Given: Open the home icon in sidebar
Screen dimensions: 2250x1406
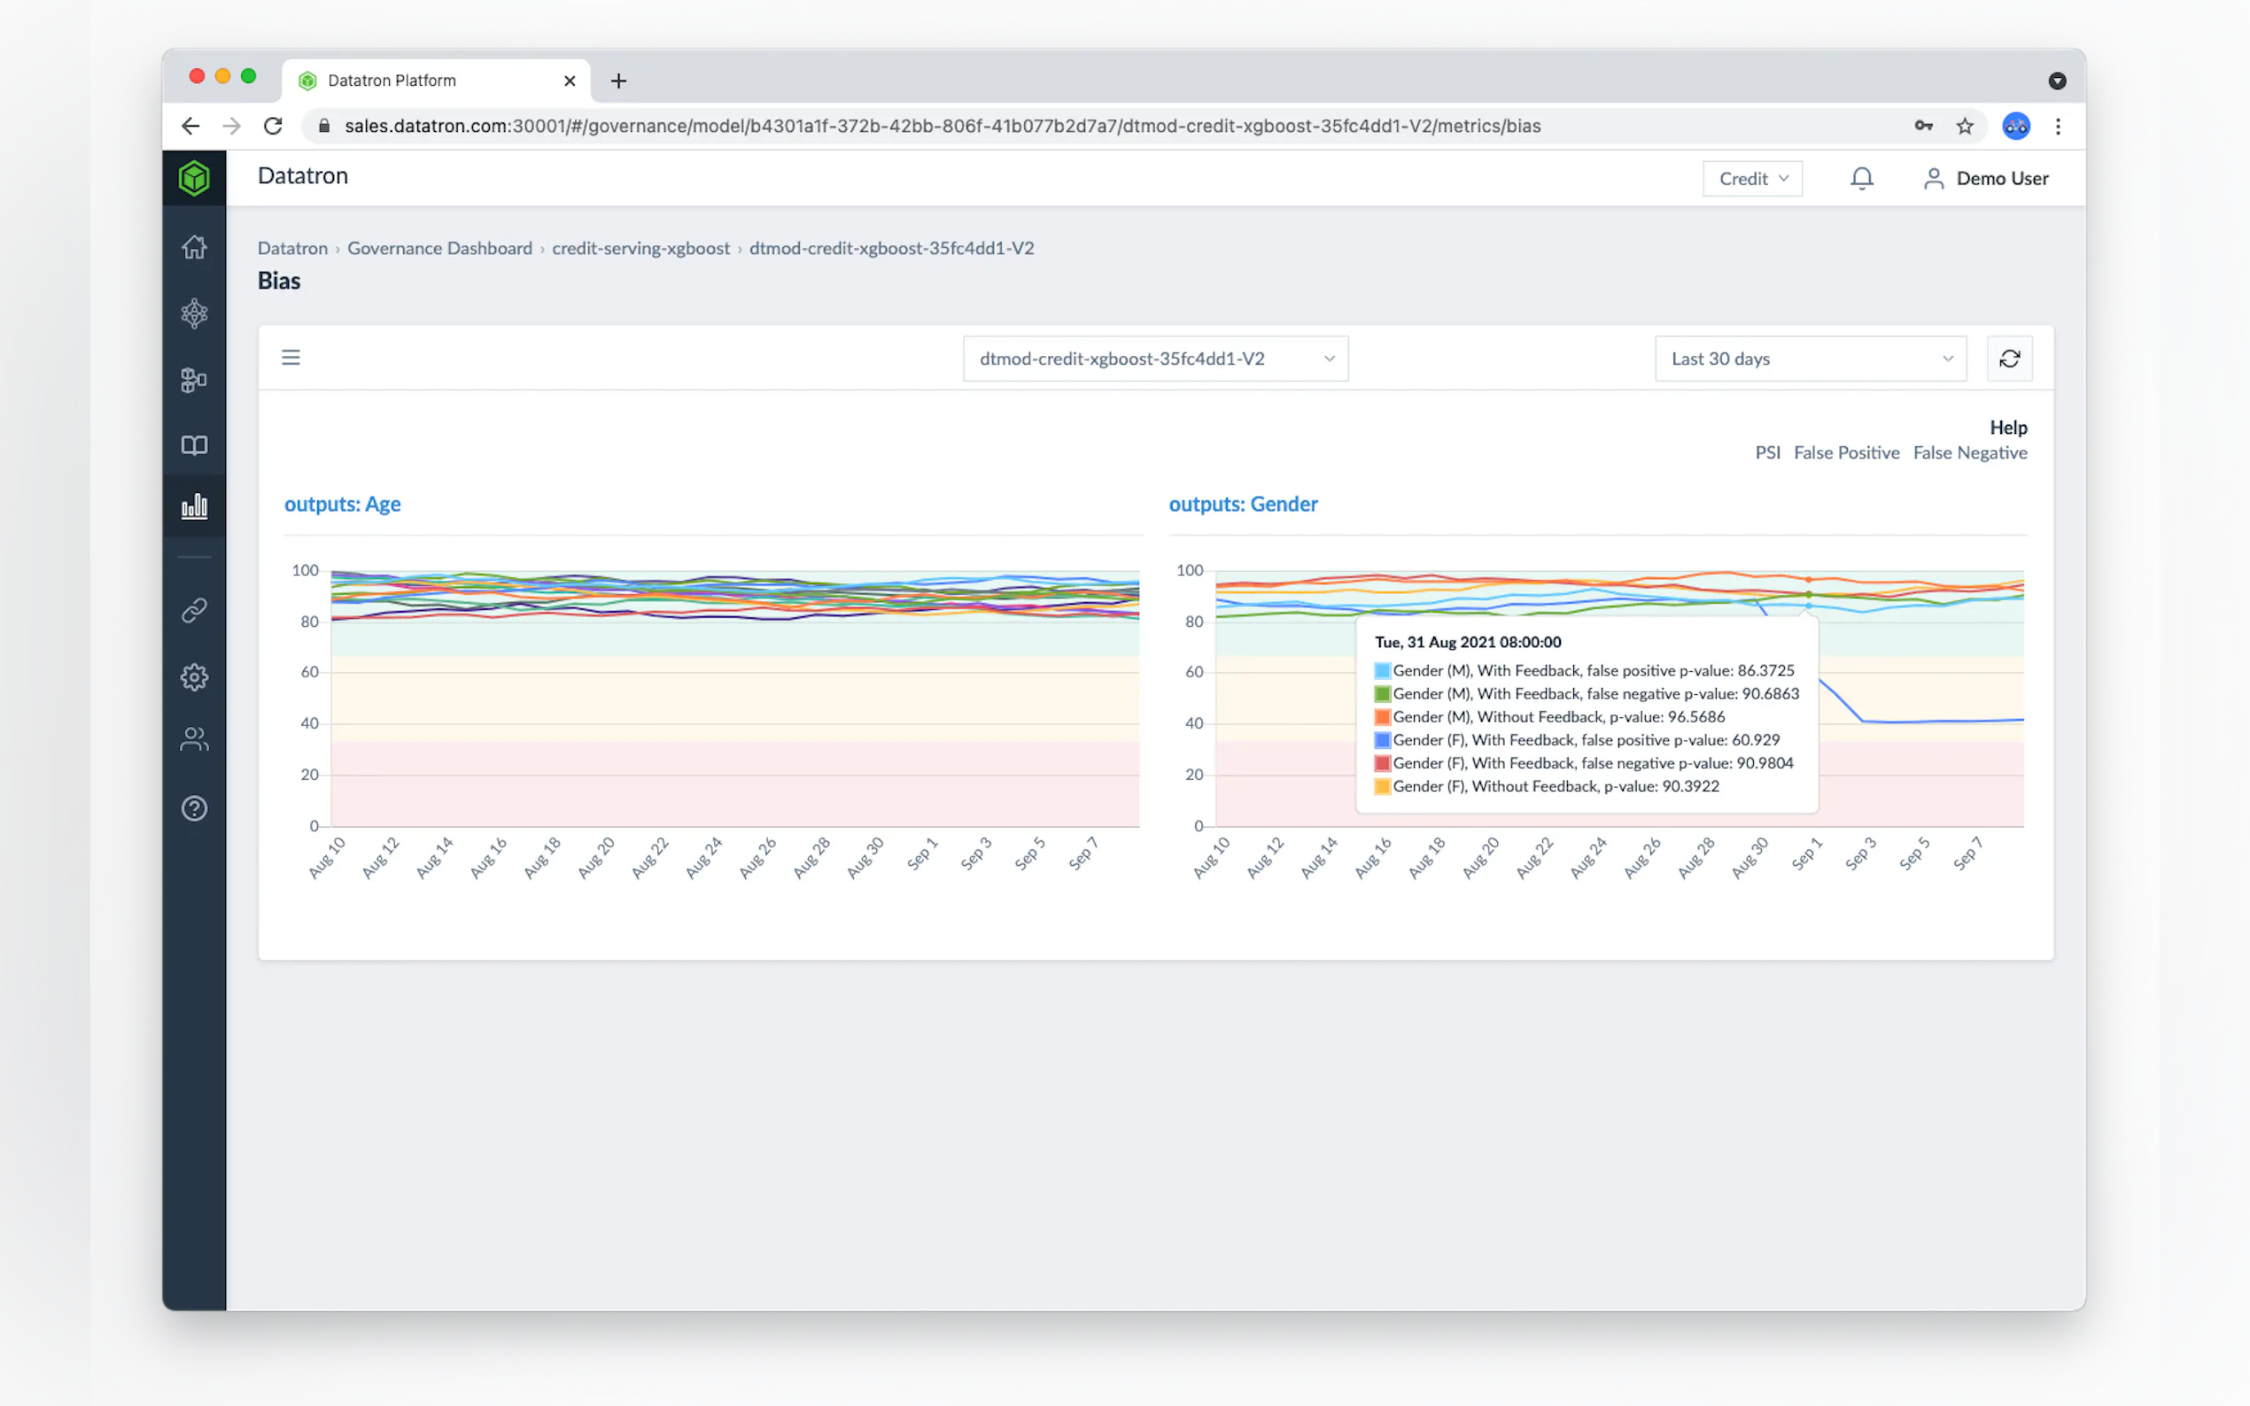Looking at the screenshot, I should (193, 247).
